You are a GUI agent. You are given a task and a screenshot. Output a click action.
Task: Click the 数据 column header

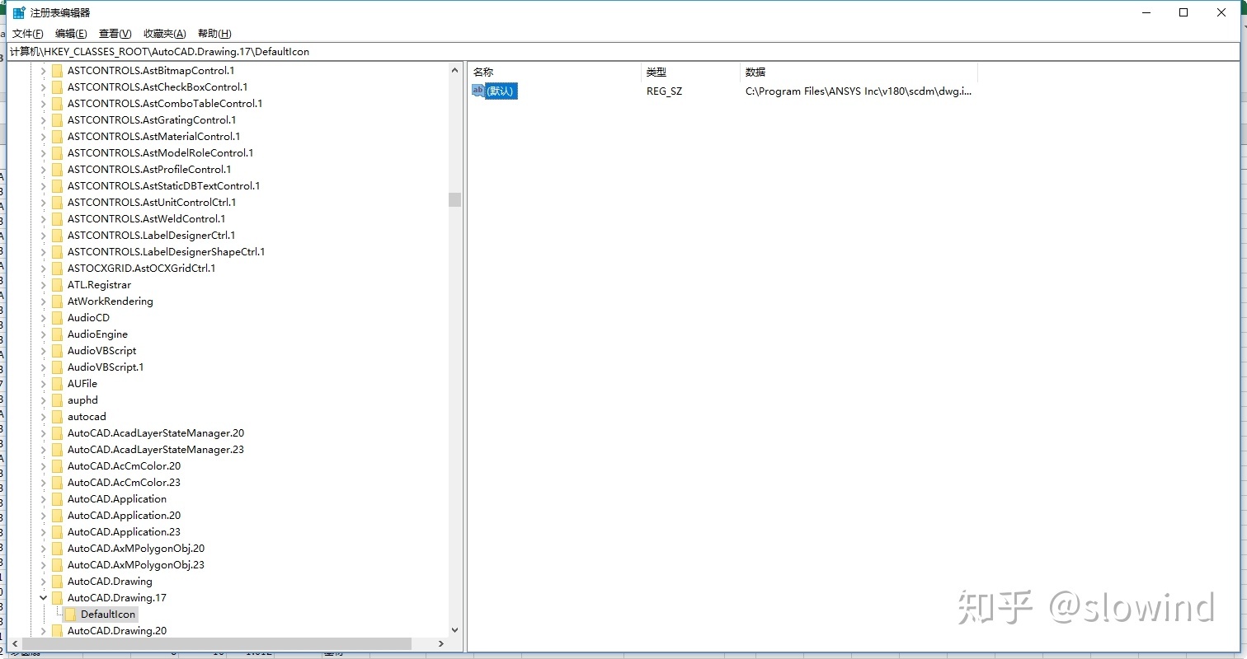point(859,72)
